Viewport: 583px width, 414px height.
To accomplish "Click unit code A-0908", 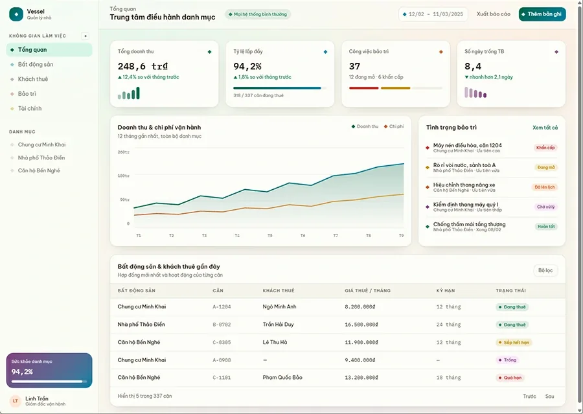I will click(x=222, y=360).
